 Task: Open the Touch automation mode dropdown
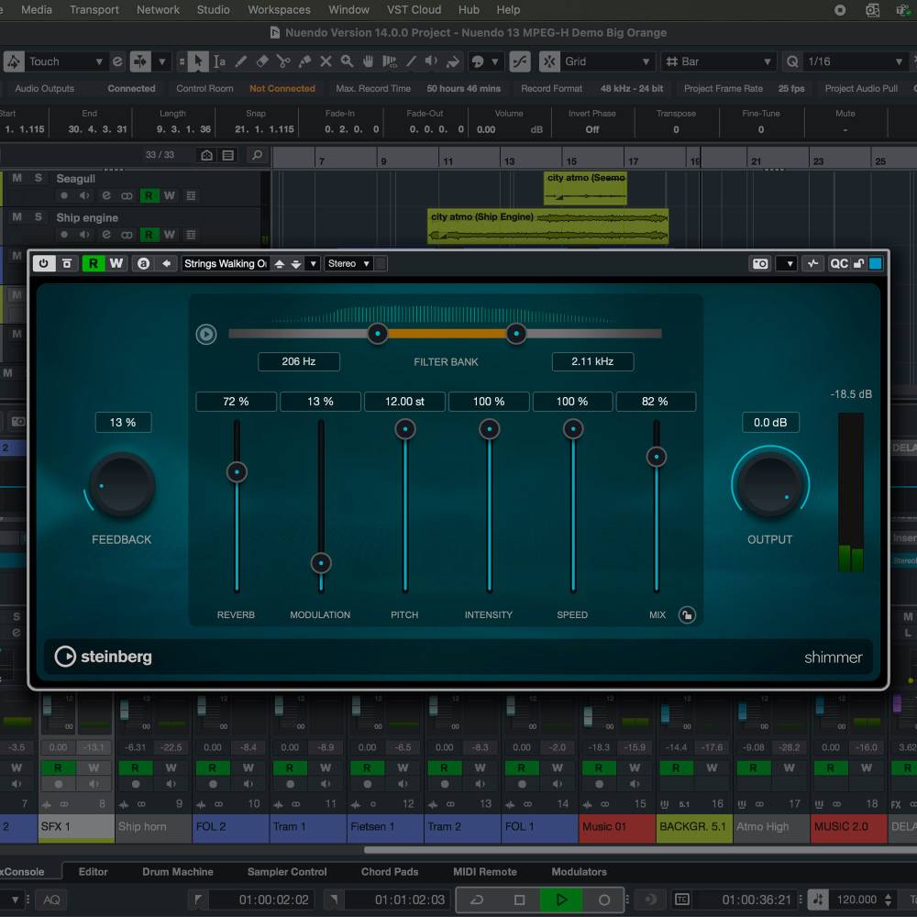[x=64, y=61]
